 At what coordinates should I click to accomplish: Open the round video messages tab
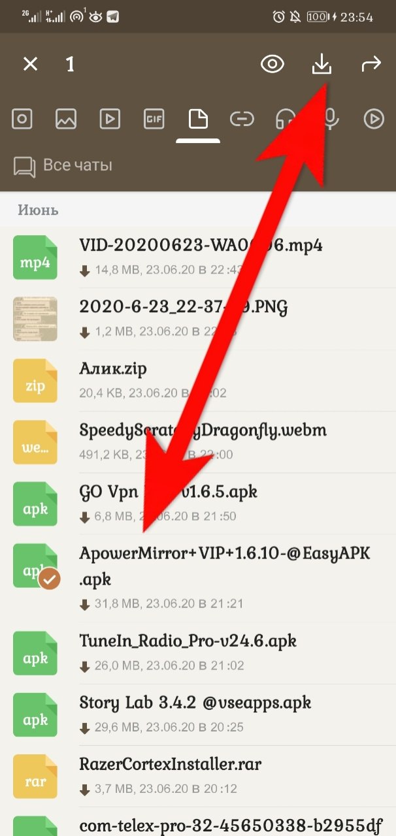(x=374, y=119)
